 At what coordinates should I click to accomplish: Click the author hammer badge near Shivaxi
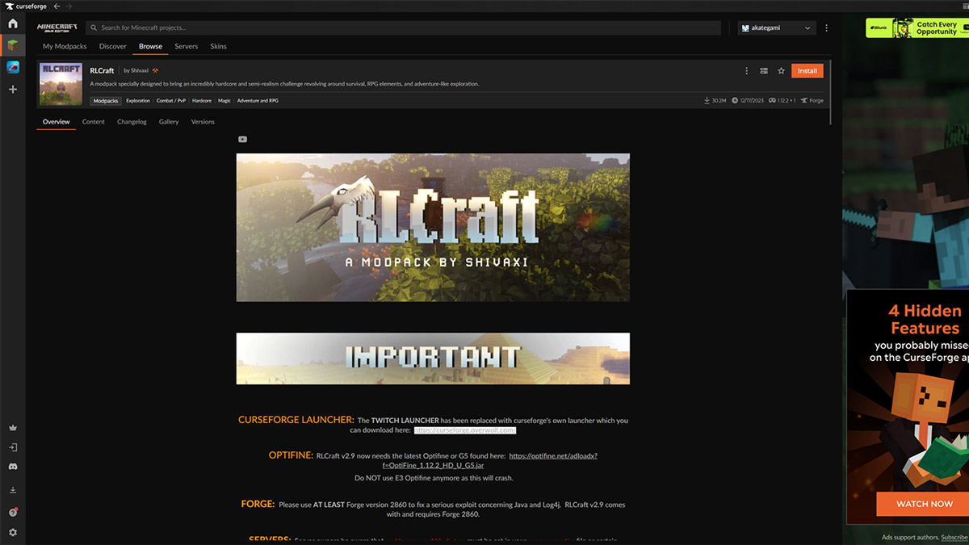tap(155, 70)
